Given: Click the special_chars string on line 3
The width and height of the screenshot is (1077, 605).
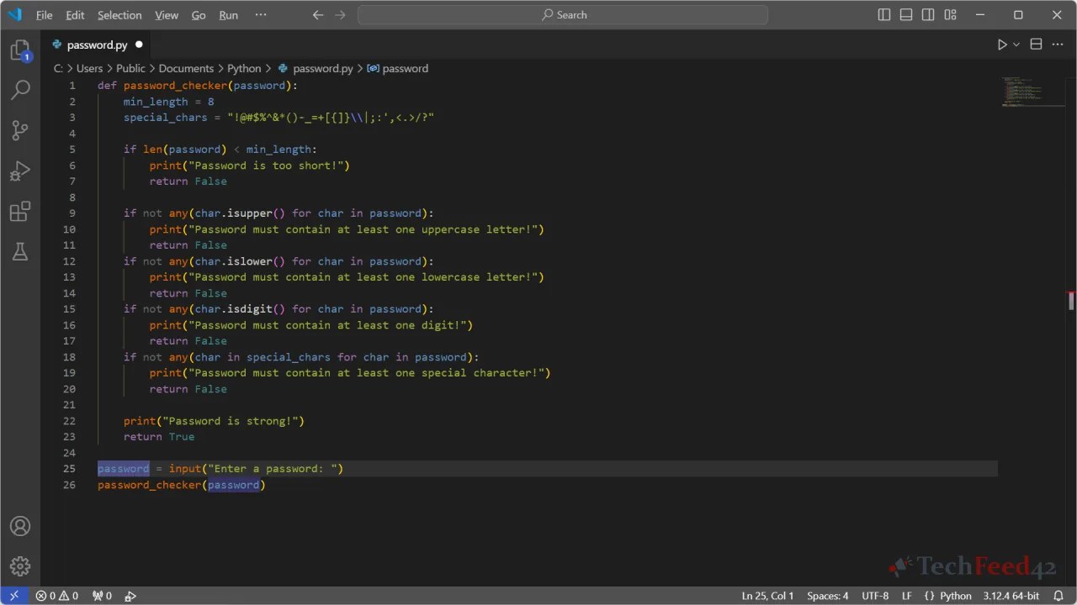Looking at the screenshot, I should pos(331,118).
